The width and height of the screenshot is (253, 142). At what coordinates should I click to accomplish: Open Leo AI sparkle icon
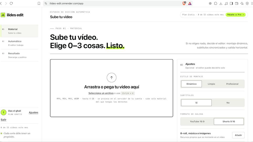pos(242,3)
